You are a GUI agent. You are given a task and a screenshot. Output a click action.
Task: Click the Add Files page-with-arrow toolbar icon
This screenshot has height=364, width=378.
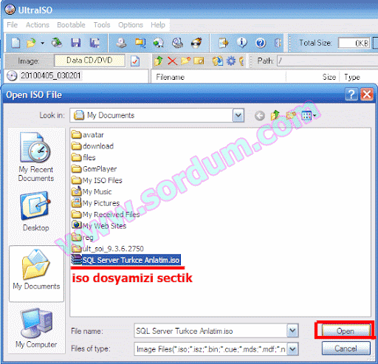click(223, 43)
